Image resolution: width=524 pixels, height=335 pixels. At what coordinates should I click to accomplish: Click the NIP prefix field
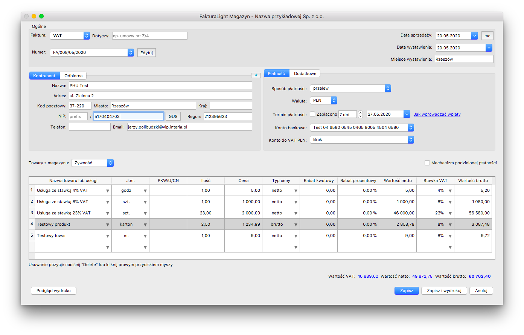pos(78,116)
